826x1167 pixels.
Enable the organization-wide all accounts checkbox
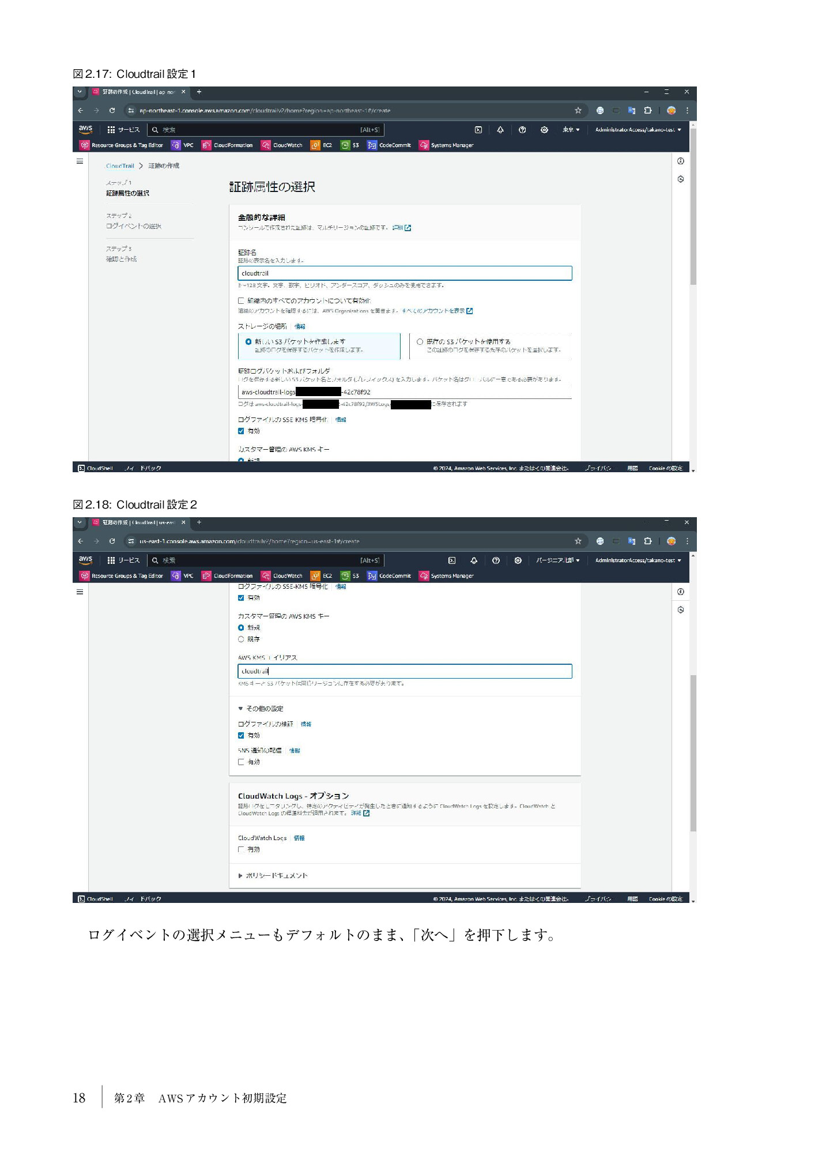click(x=241, y=300)
